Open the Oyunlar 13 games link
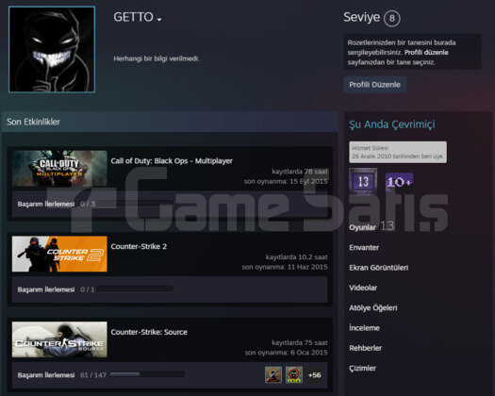The image size is (495, 396). coord(371,226)
